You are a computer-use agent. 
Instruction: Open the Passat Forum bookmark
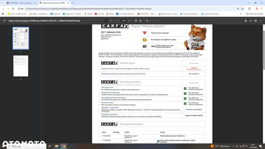coord(168,14)
